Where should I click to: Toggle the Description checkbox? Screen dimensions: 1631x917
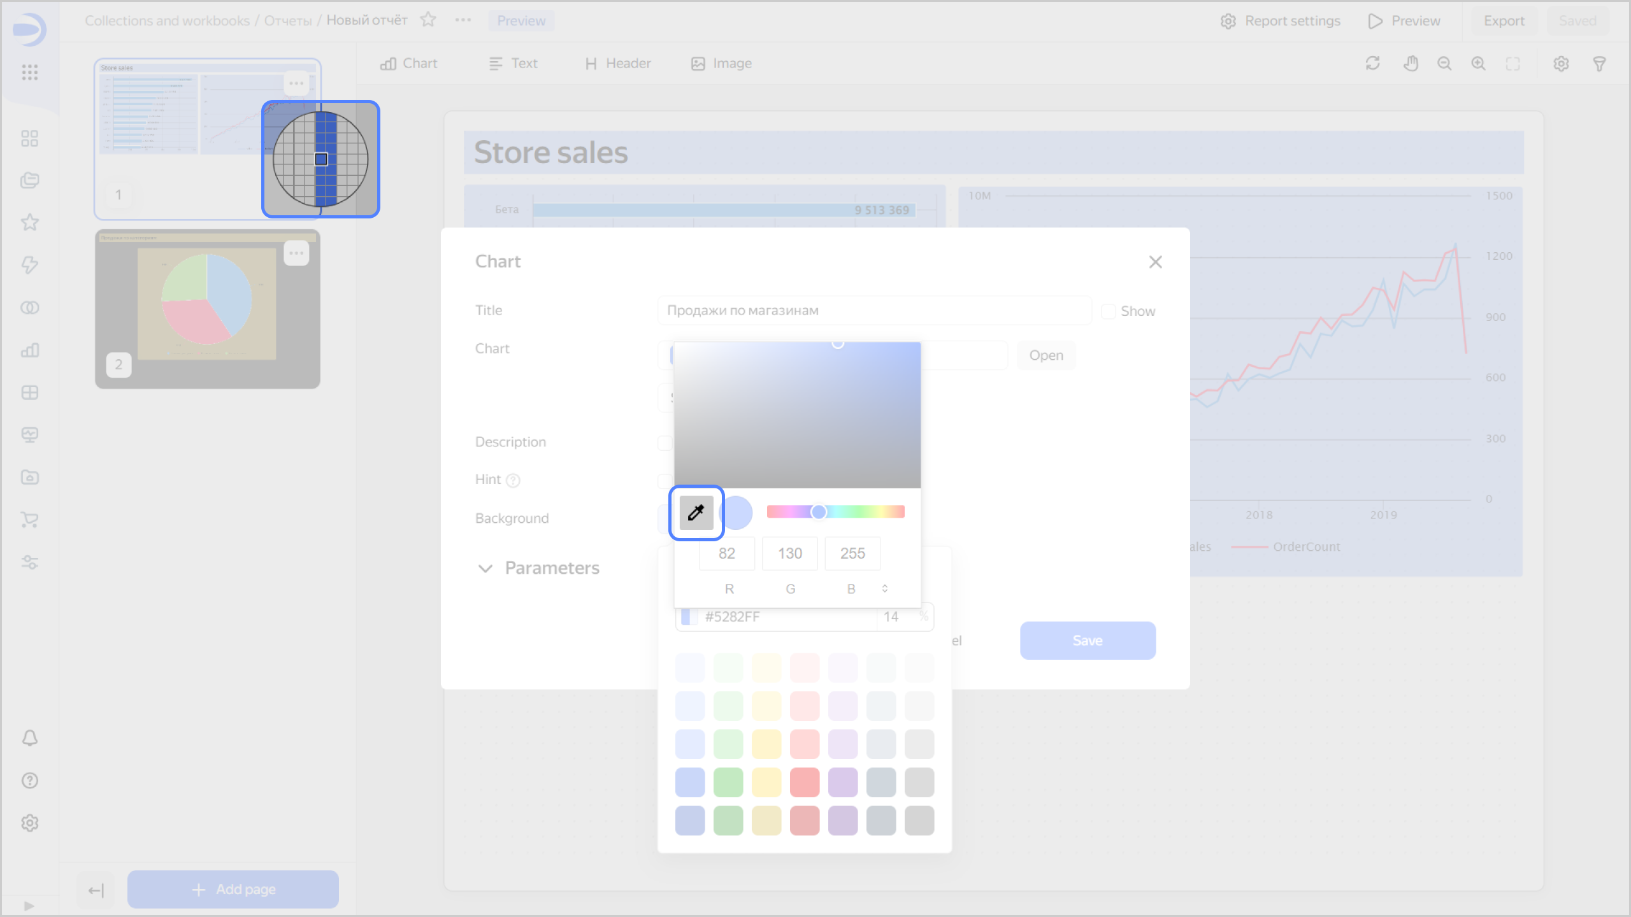click(666, 441)
